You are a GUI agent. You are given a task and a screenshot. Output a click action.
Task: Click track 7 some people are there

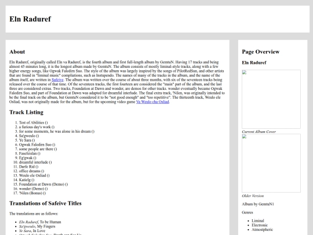click(38, 149)
